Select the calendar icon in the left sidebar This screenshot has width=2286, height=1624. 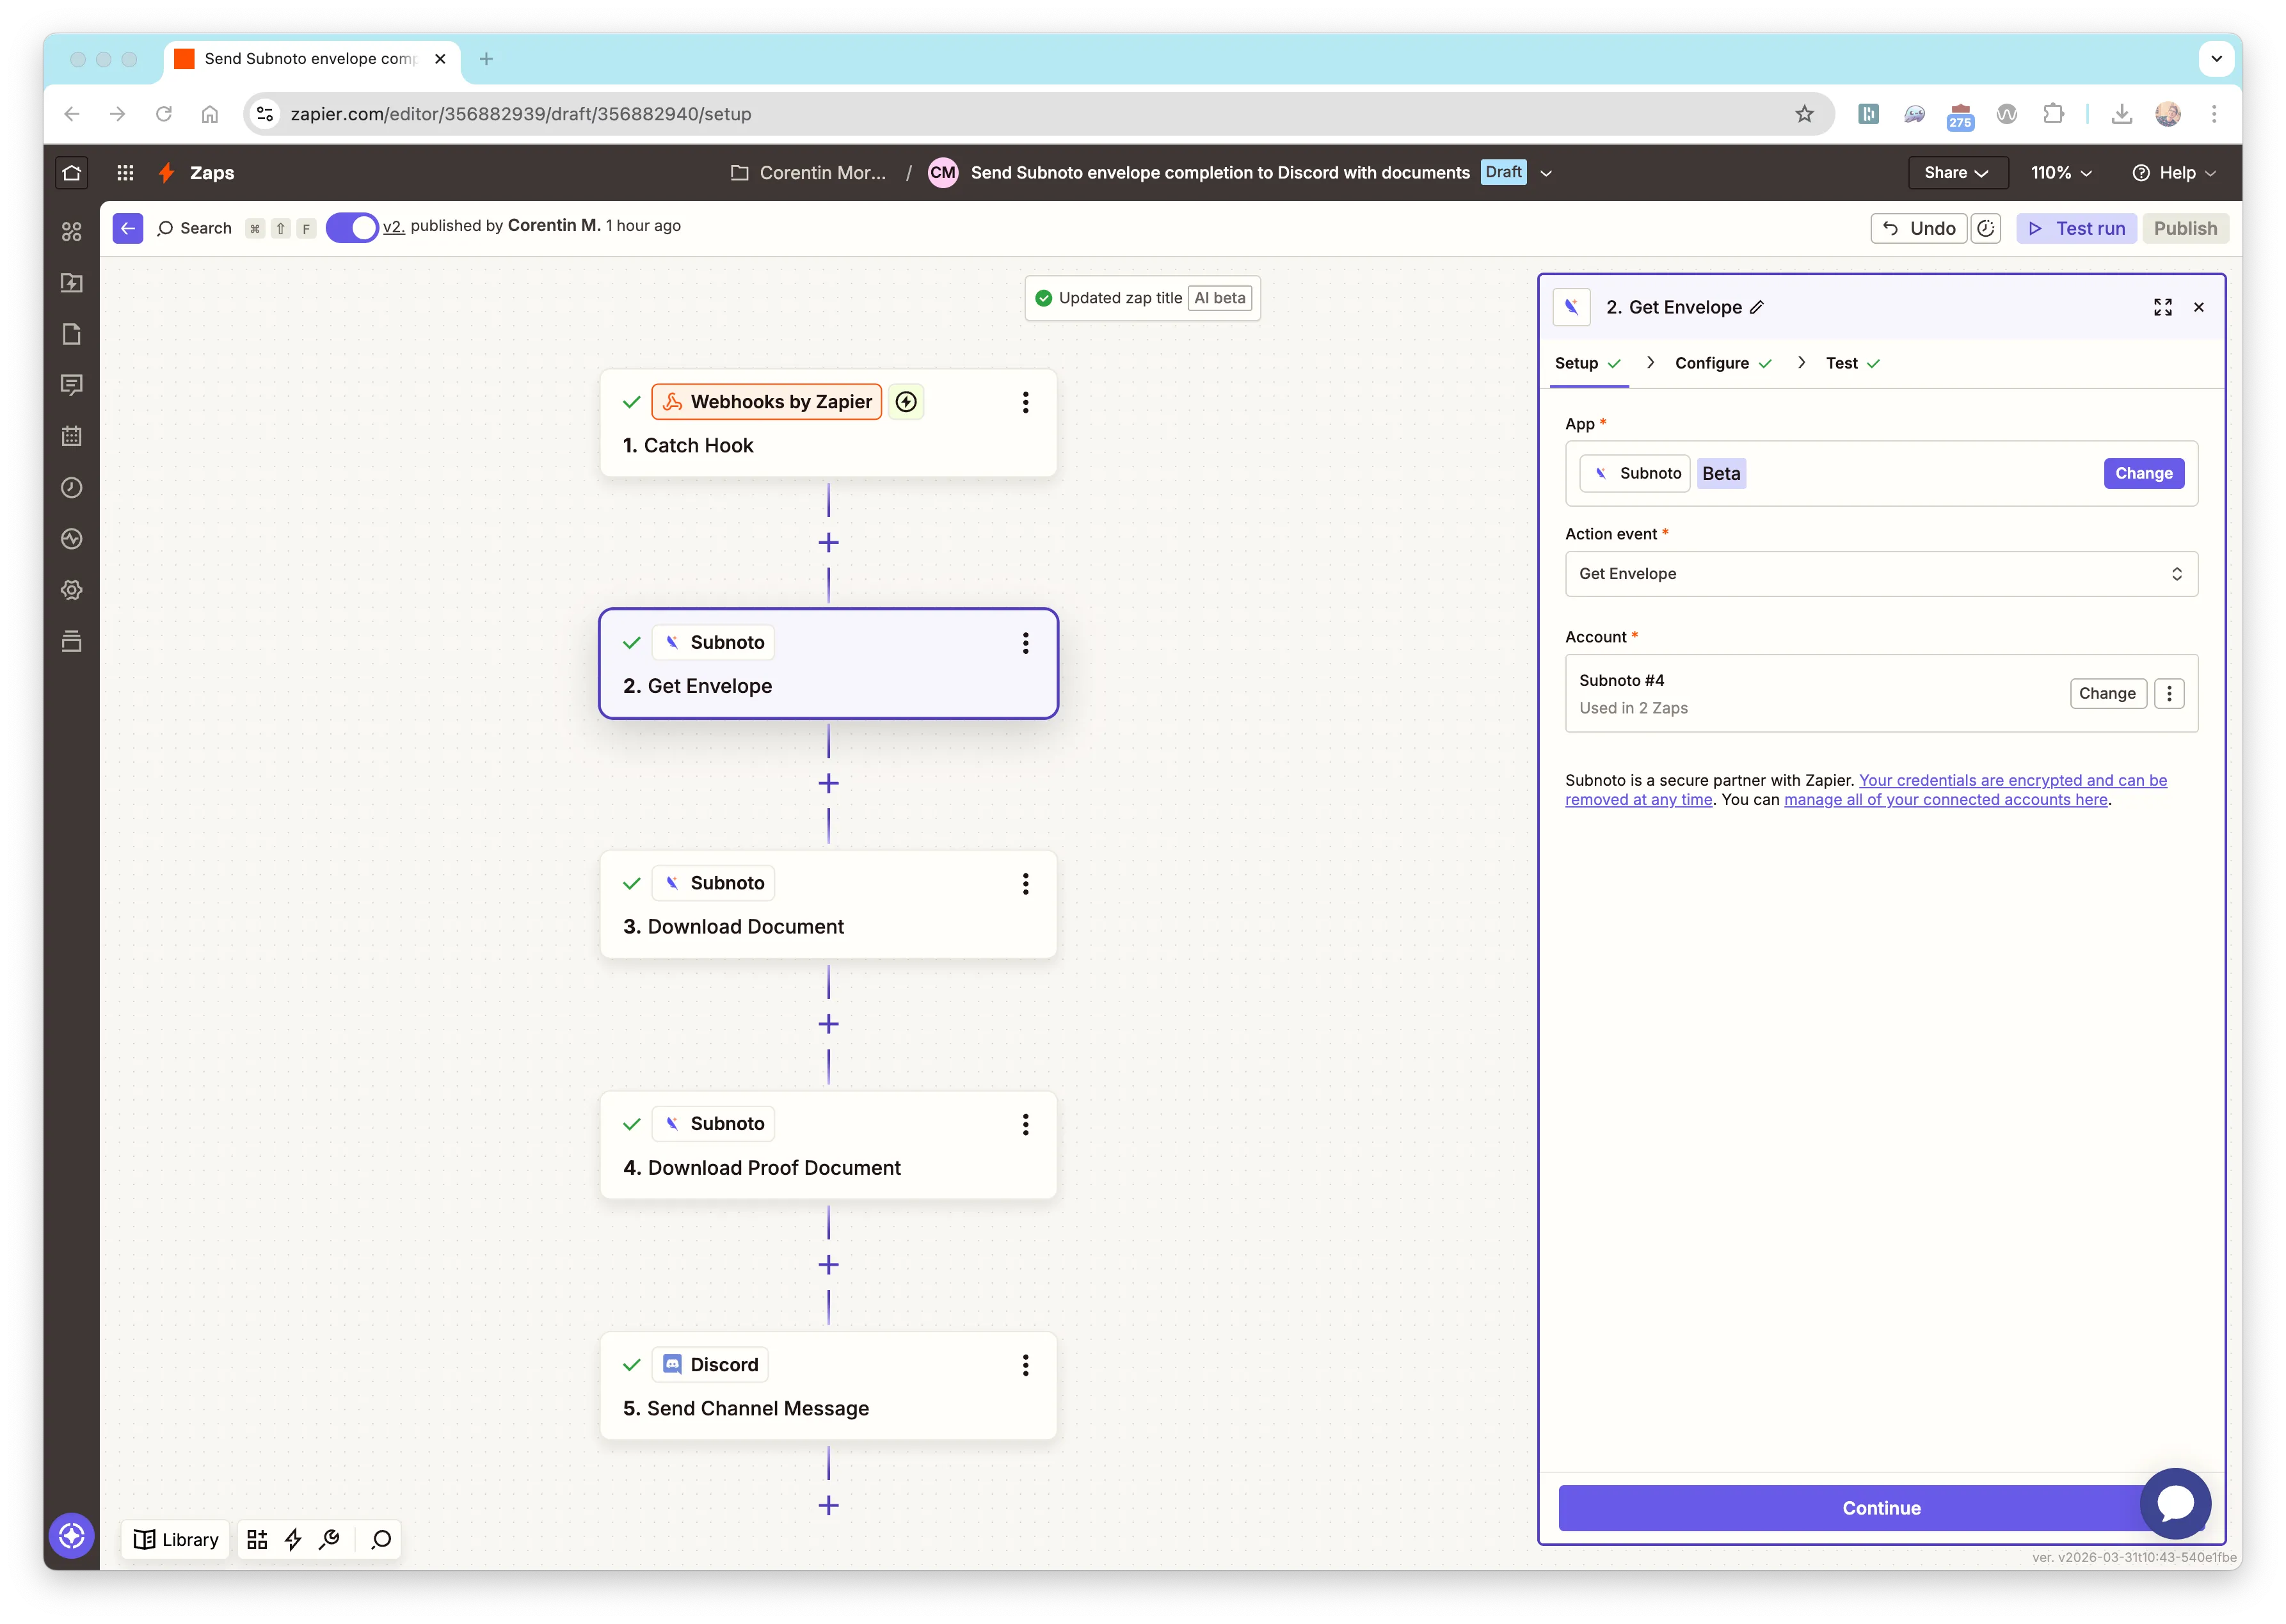click(x=72, y=436)
